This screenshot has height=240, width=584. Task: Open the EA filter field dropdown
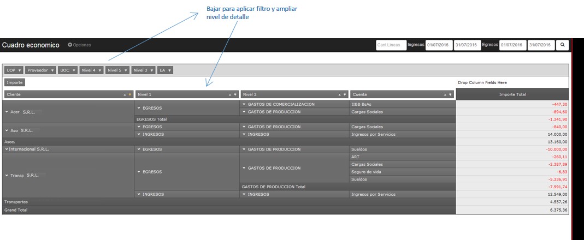[x=165, y=70]
